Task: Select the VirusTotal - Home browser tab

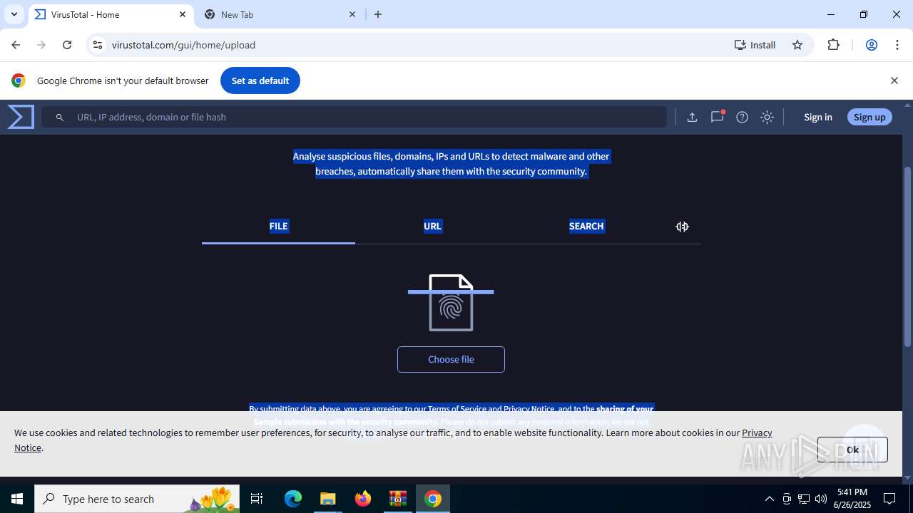Action: click(x=111, y=14)
